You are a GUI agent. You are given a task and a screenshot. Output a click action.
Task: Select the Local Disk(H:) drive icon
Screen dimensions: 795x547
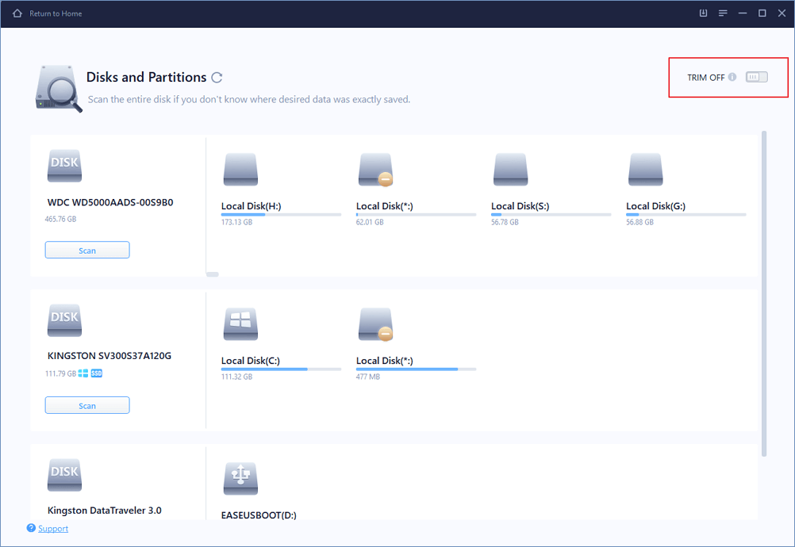point(240,170)
